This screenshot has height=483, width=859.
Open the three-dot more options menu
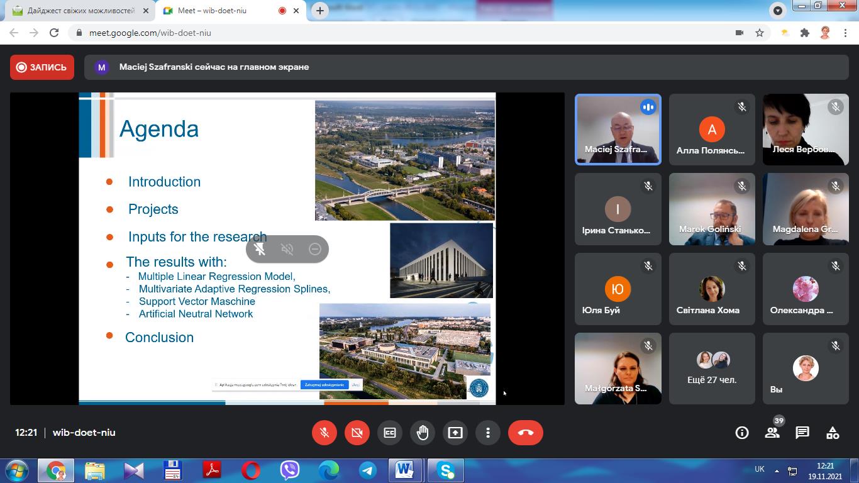click(x=488, y=433)
